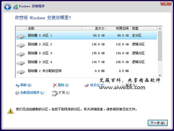174x131 pixels.
Task: Click the 134.8 GB free space value
Action: click(122, 53)
